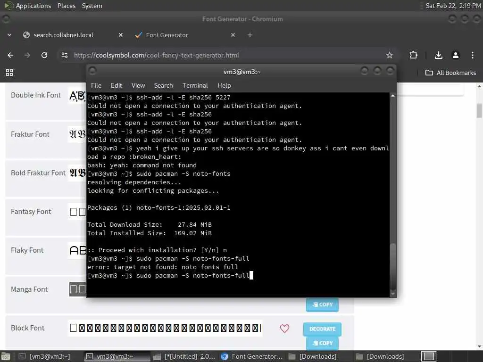This screenshot has width=483, height=362.
Task: Open the terminal Help menu
Action: [224, 86]
